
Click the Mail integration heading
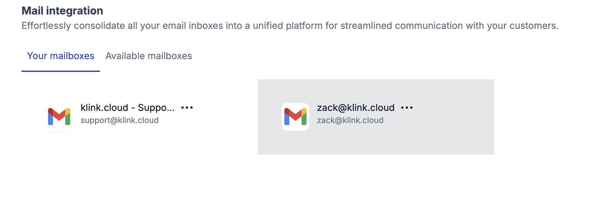tap(62, 11)
